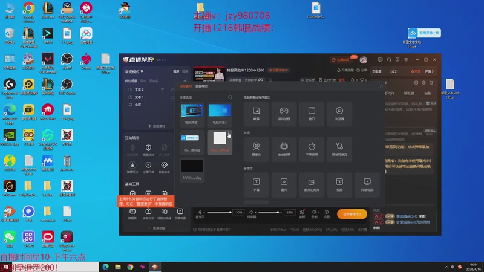Select the 全屏 source row
The image size is (484, 272).
point(151,105)
